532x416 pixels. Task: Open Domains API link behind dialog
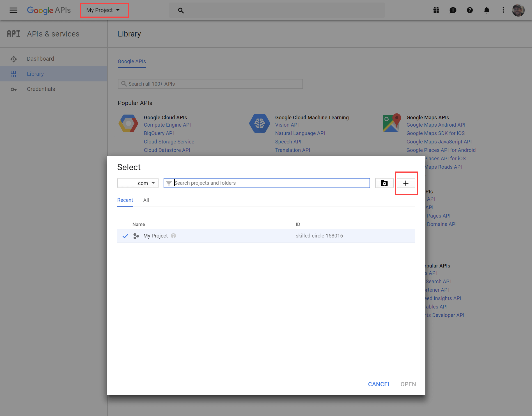pyautogui.click(x=442, y=224)
